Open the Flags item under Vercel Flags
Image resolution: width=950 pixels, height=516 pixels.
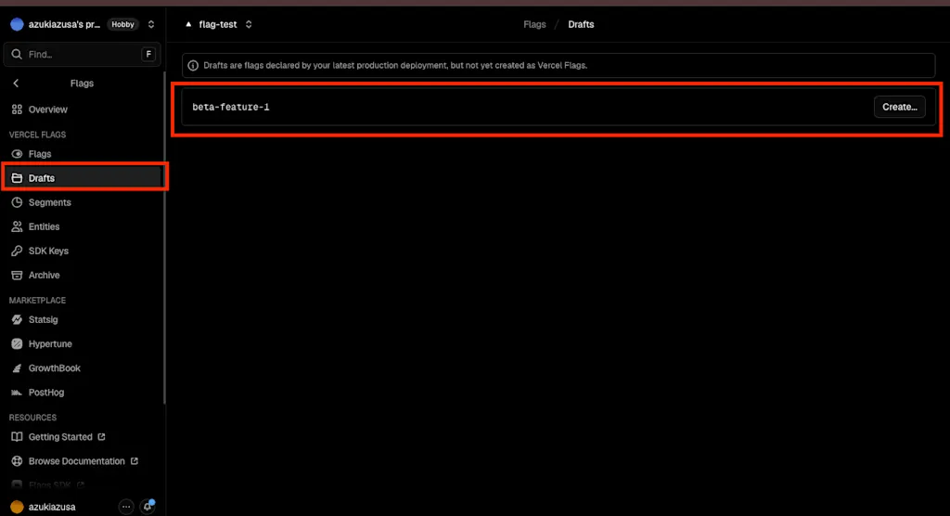pos(82,154)
